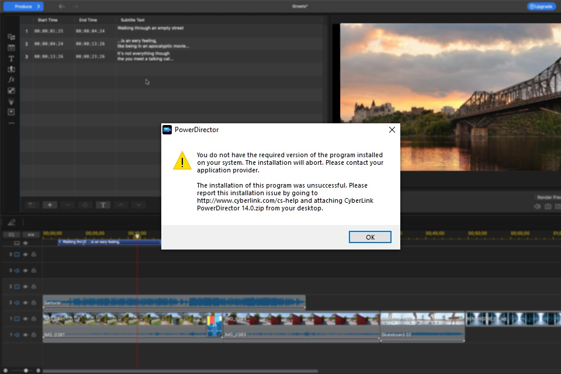Click the pen edit tool above the timeline
The height and width of the screenshot is (374, 561).
[12, 223]
